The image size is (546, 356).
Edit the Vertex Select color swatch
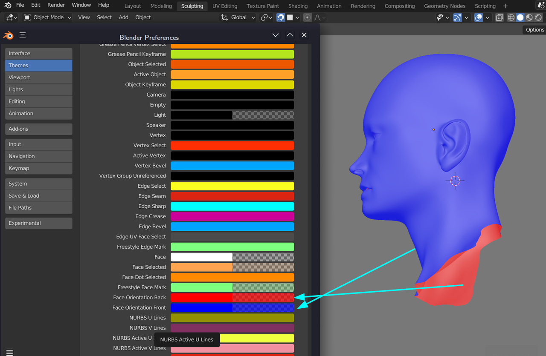tap(232, 146)
